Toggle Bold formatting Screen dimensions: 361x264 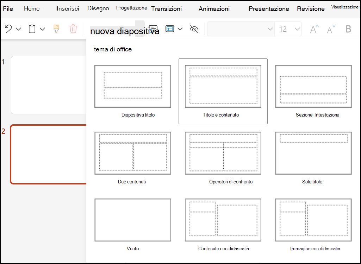[x=348, y=29]
